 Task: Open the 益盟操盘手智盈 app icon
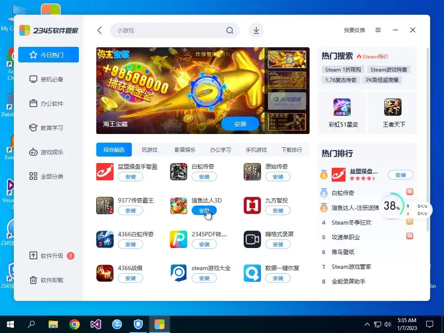[x=105, y=172]
